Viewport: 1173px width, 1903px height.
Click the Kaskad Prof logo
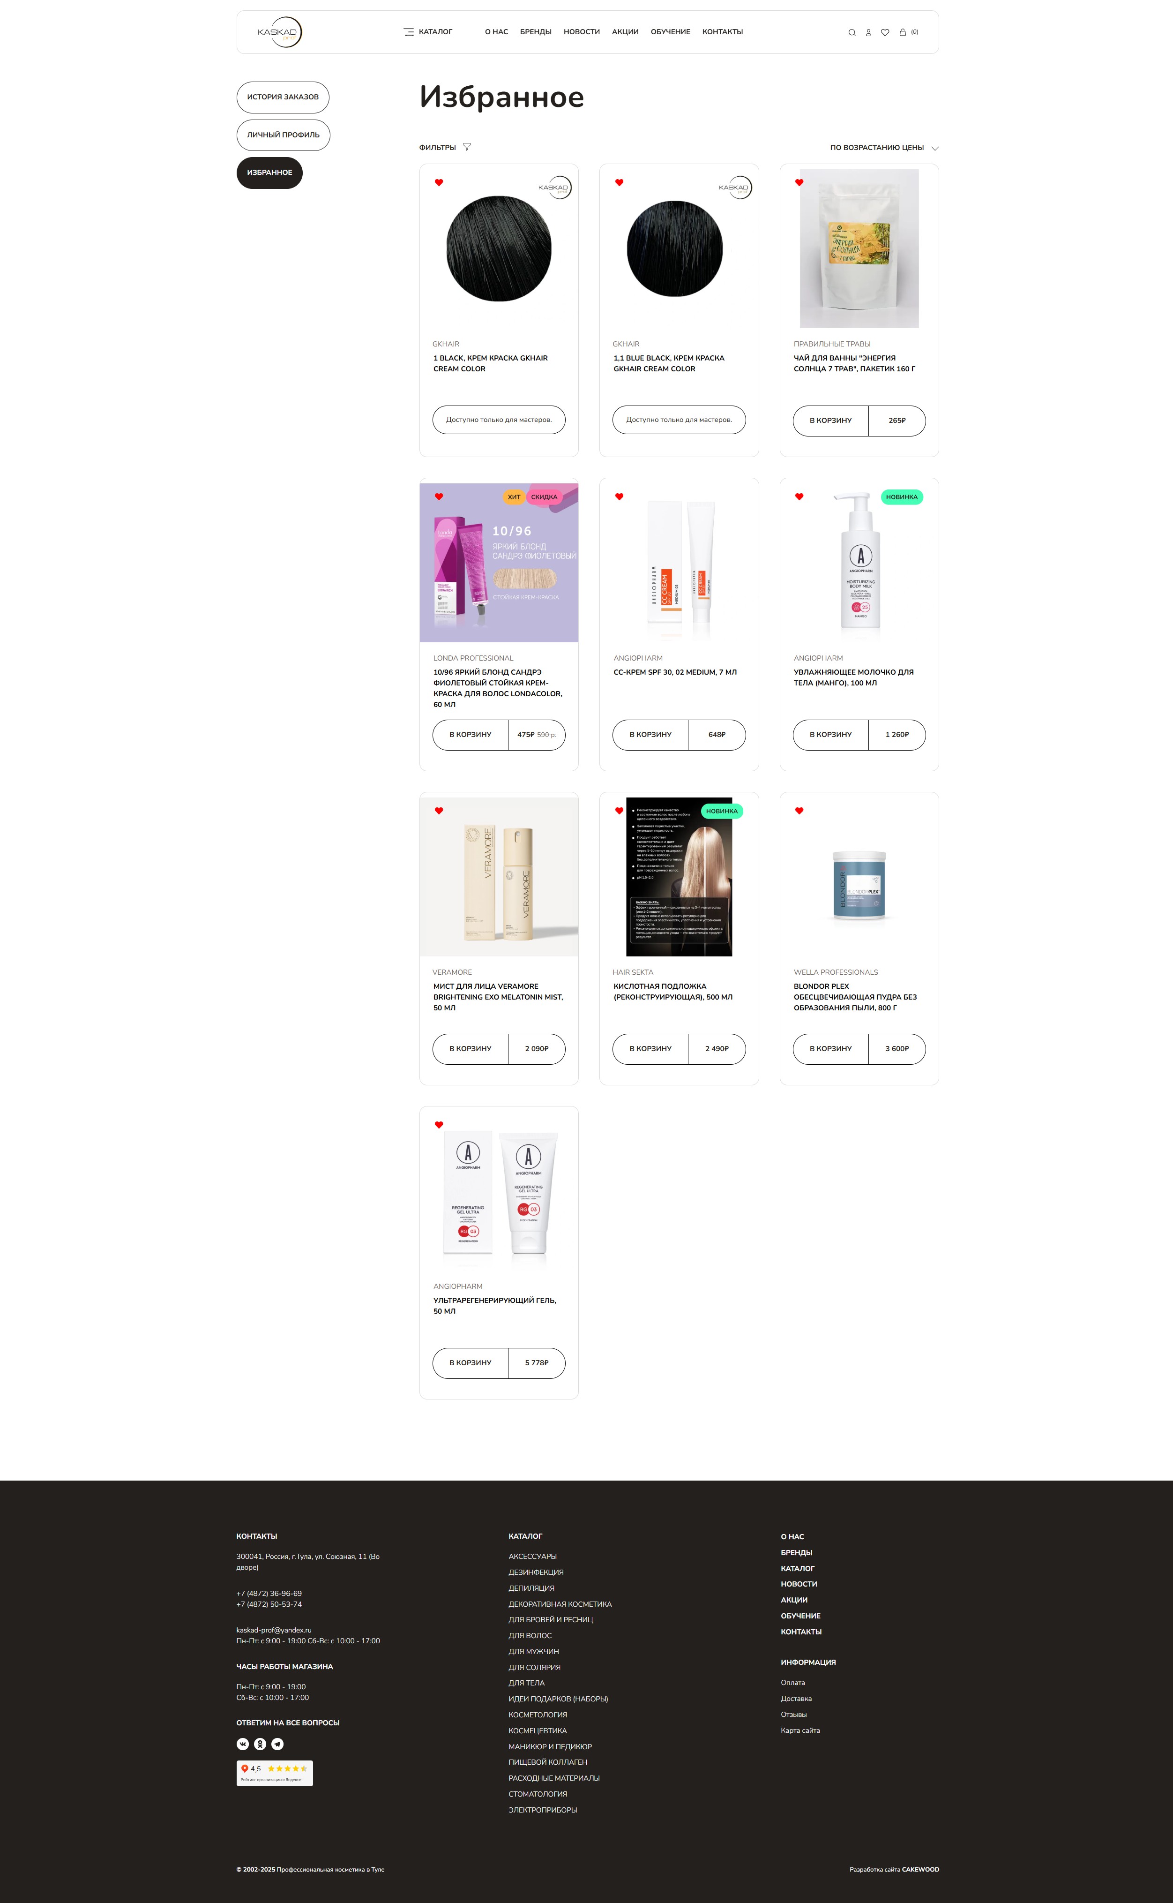[279, 33]
